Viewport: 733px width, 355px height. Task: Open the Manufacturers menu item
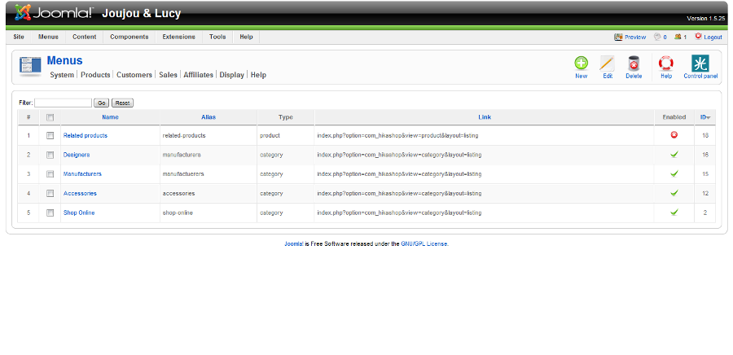(82, 173)
